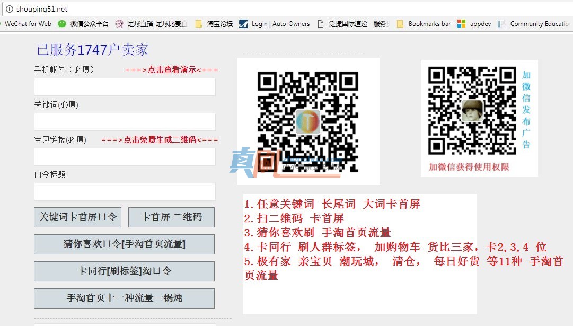Click the WeChat QR code with avatar

click(472, 110)
